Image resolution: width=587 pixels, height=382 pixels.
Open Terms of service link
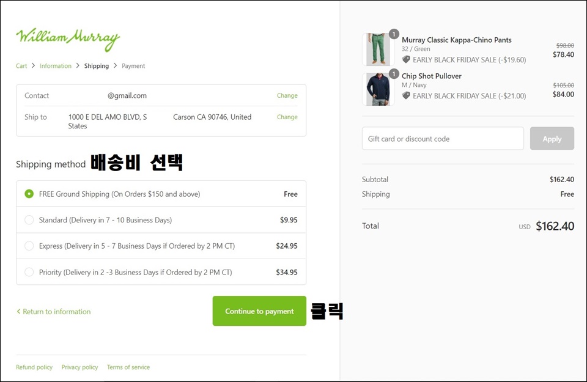click(x=128, y=367)
